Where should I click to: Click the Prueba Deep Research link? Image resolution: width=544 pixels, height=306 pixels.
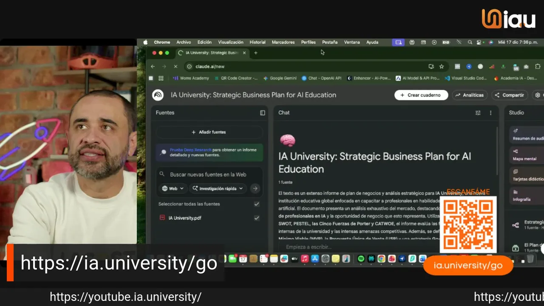click(190, 150)
